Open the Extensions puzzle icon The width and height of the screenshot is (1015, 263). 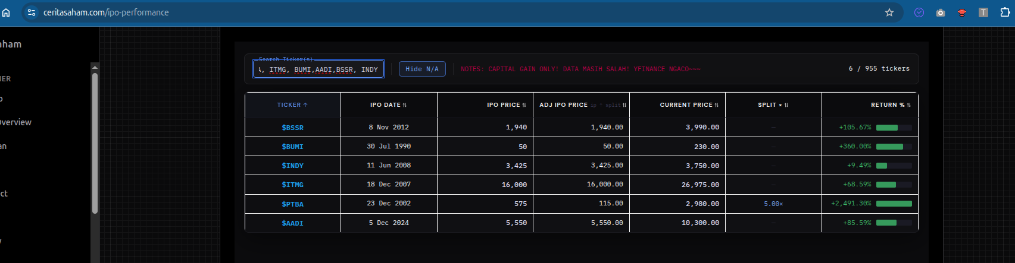coord(1005,12)
